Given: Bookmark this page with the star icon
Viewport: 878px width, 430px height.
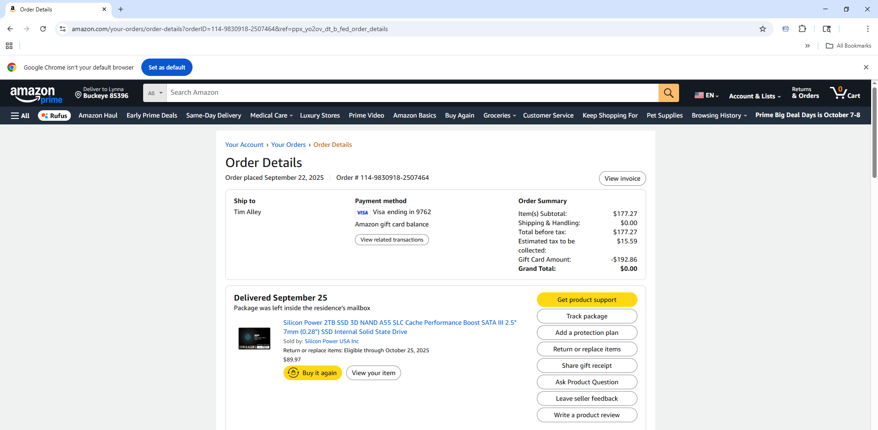Looking at the screenshot, I should point(763,29).
